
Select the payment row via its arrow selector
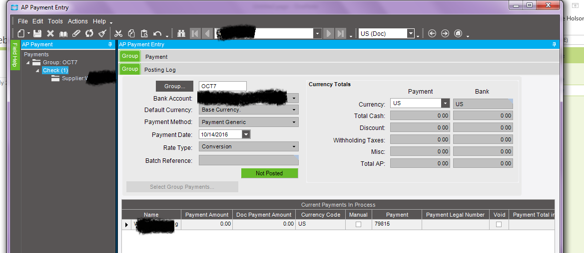[x=126, y=225]
